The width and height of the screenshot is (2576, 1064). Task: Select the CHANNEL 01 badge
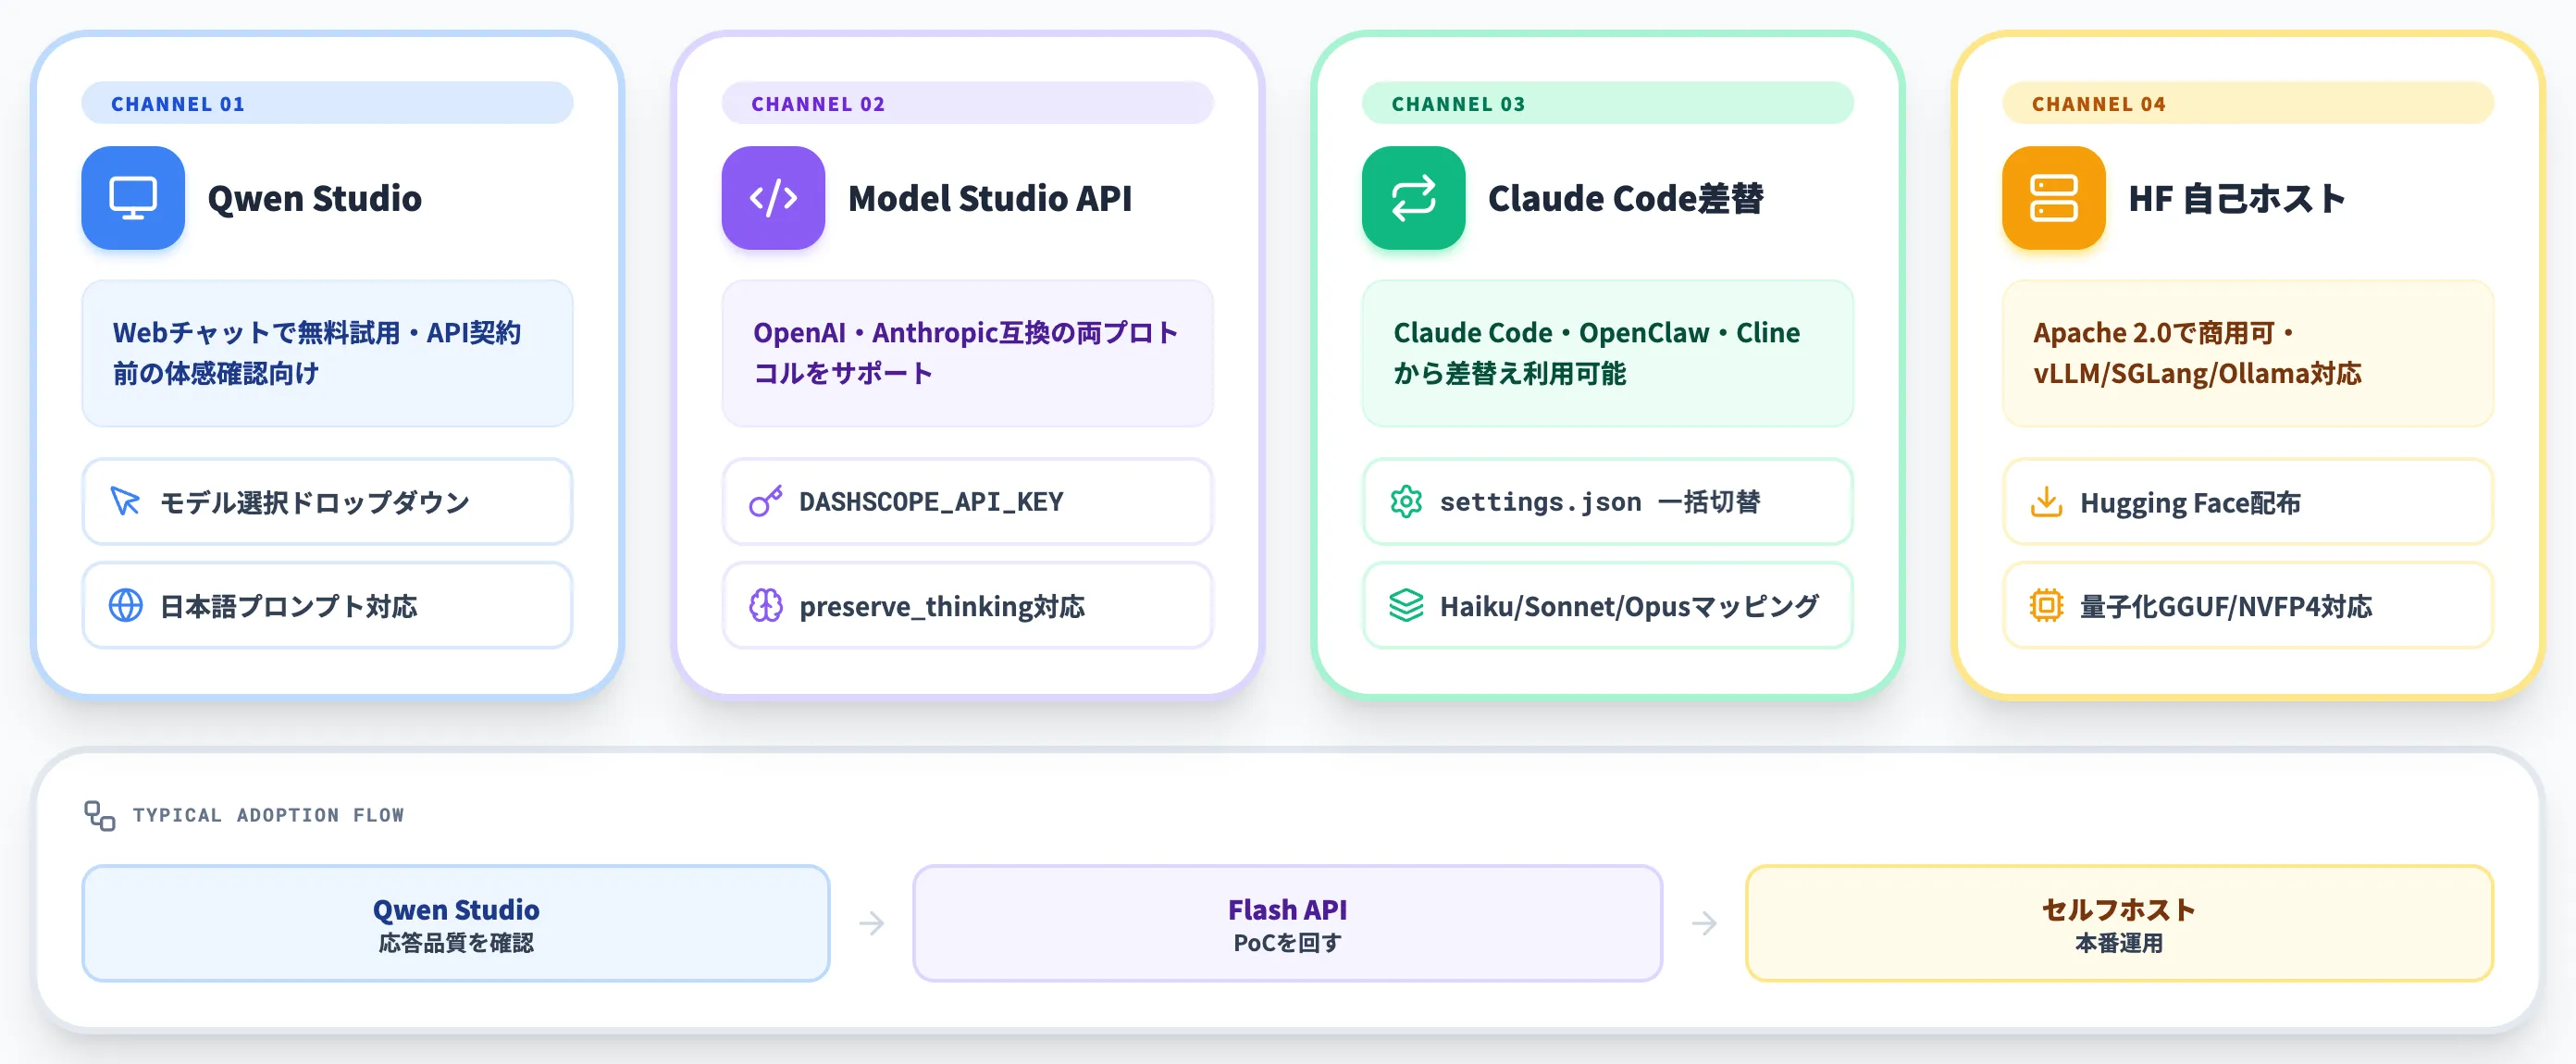pos(327,103)
